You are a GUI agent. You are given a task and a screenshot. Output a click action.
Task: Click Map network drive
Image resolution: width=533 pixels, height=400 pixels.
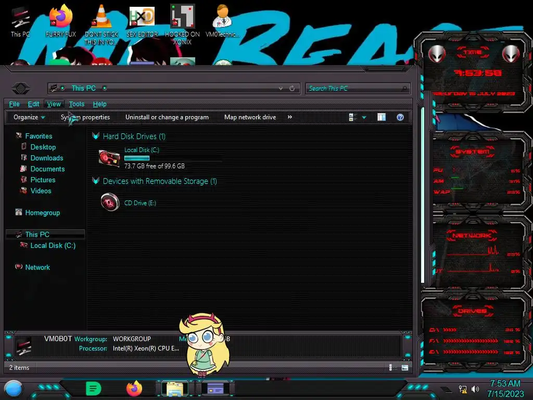(250, 117)
